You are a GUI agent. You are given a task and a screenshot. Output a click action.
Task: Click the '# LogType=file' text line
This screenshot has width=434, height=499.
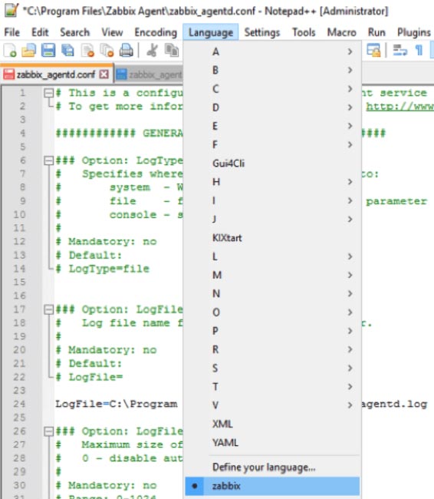click(103, 269)
